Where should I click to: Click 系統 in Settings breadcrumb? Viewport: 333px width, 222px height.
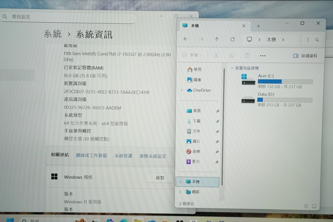point(53,34)
